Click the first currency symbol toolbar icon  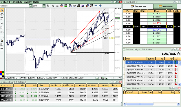coord(48,6)
